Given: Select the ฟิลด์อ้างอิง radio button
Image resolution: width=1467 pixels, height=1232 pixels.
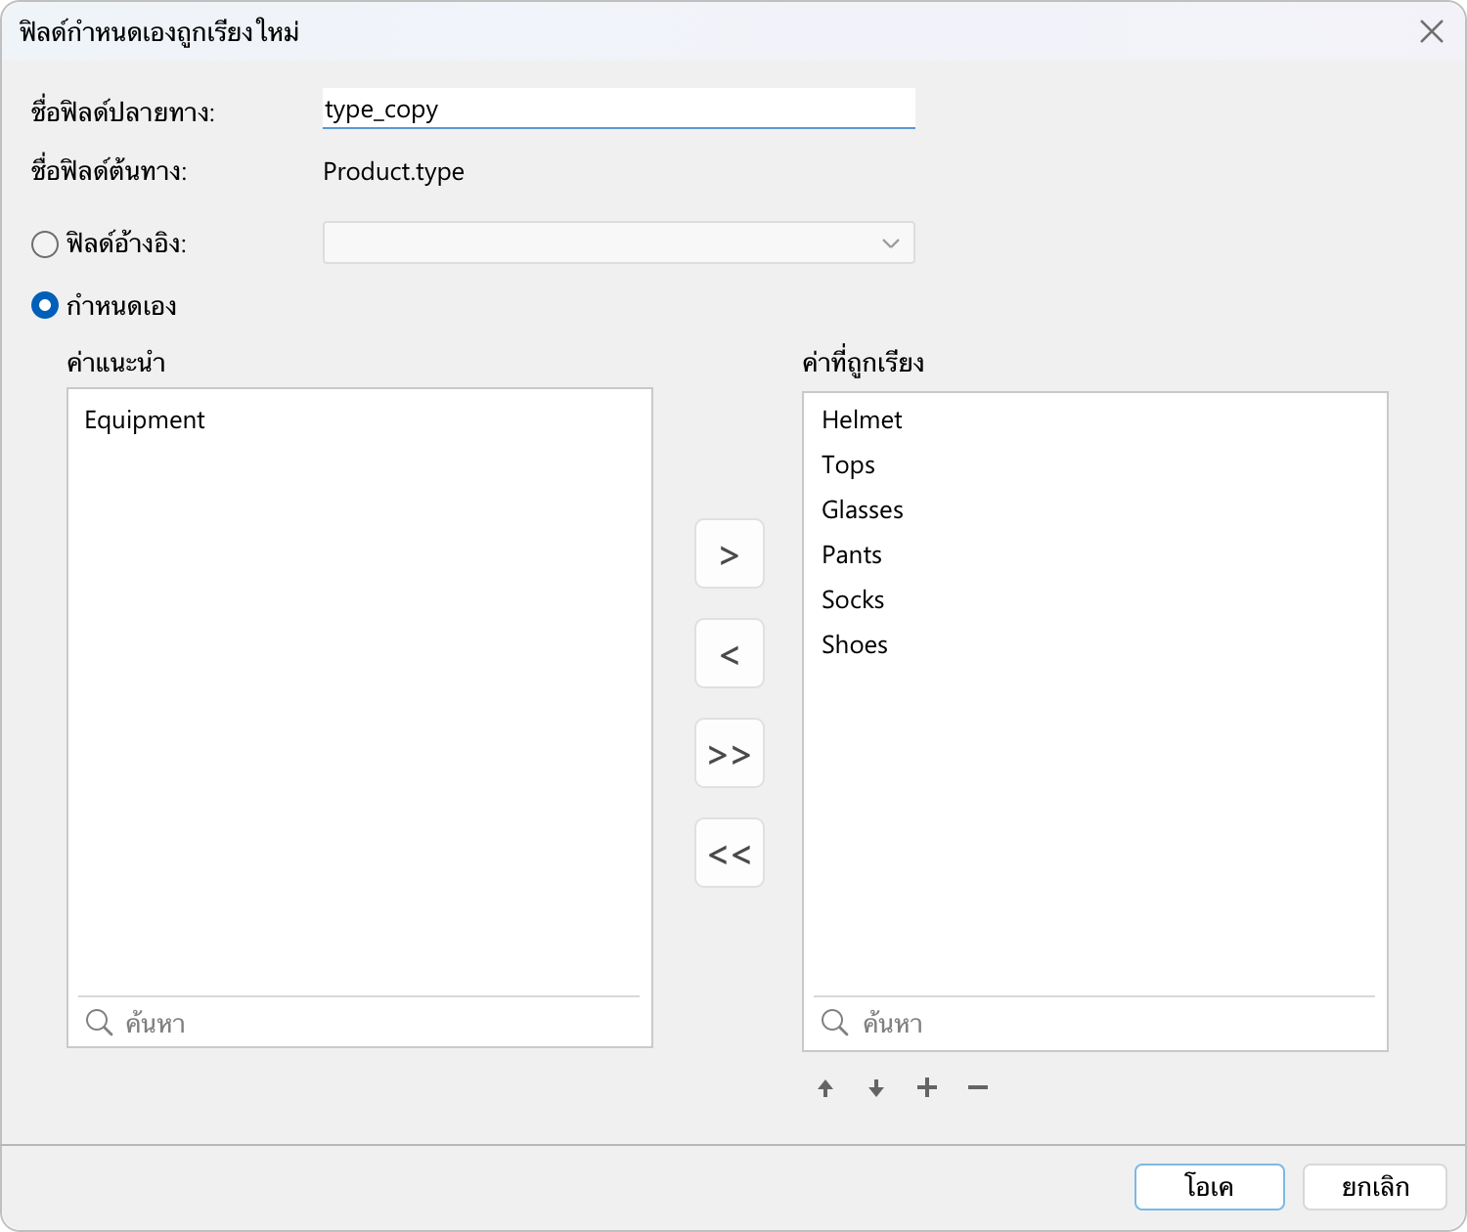Looking at the screenshot, I should coord(45,243).
